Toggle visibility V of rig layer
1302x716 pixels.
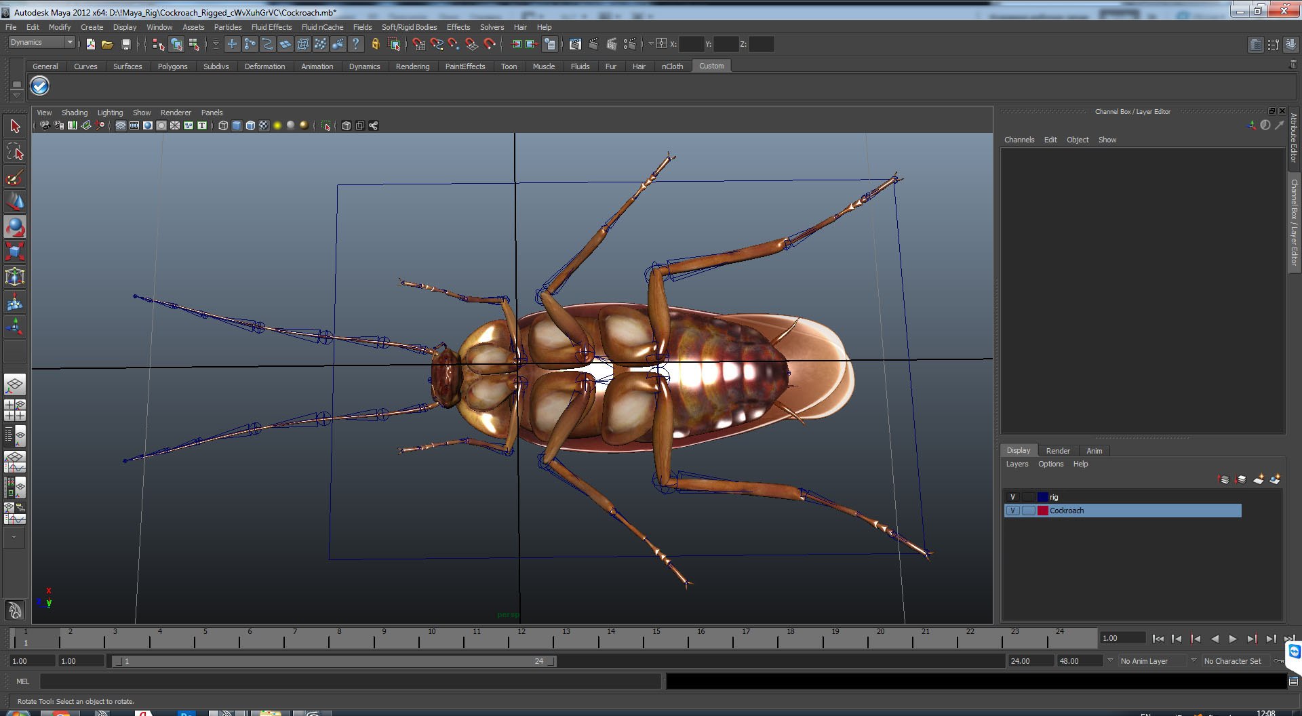pyautogui.click(x=1012, y=497)
